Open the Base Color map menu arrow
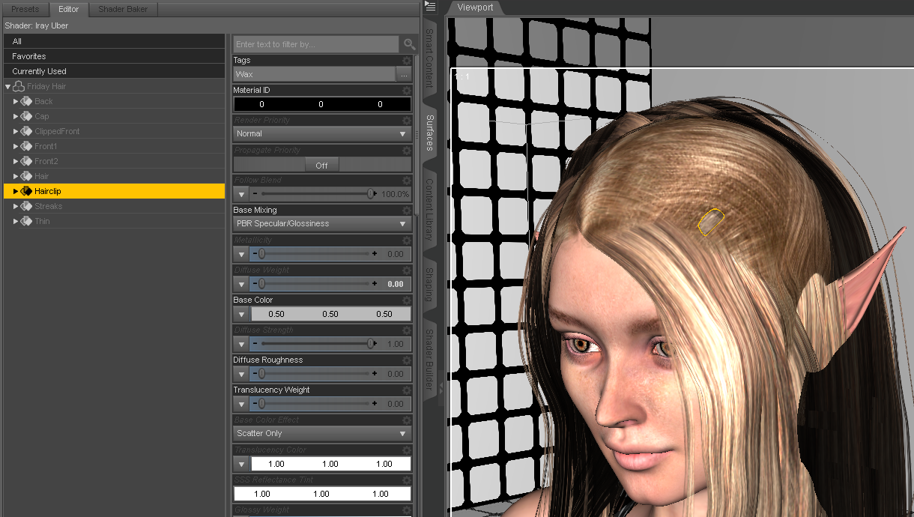Screen dimensions: 914x517 coord(241,314)
